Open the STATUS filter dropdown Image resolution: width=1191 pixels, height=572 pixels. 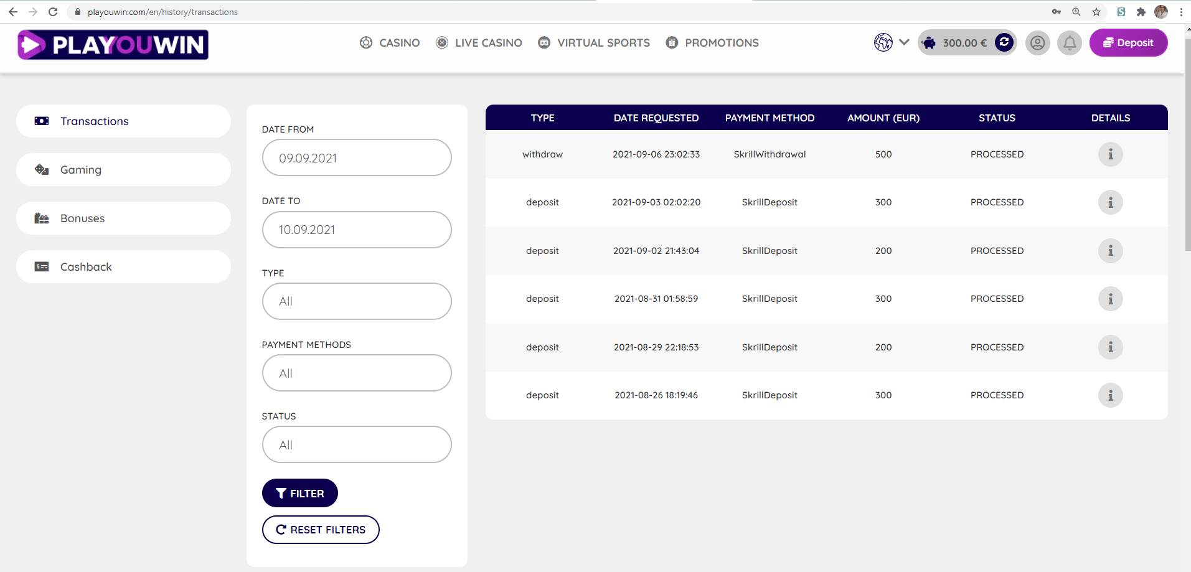pos(357,444)
